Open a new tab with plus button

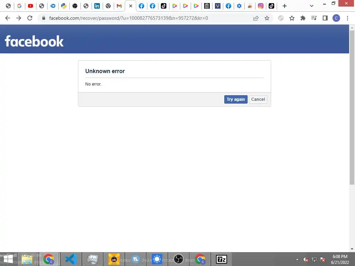[285, 6]
